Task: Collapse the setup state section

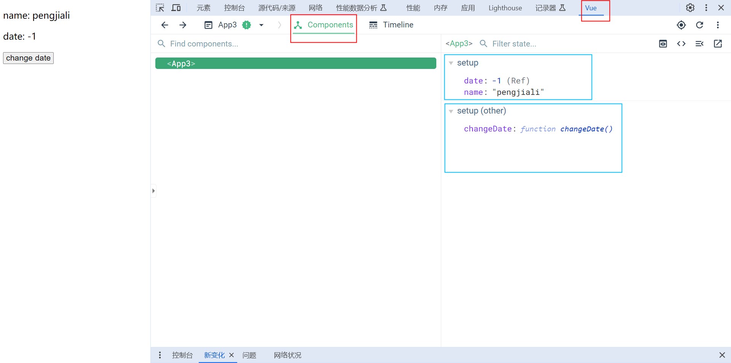Action: [451, 63]
